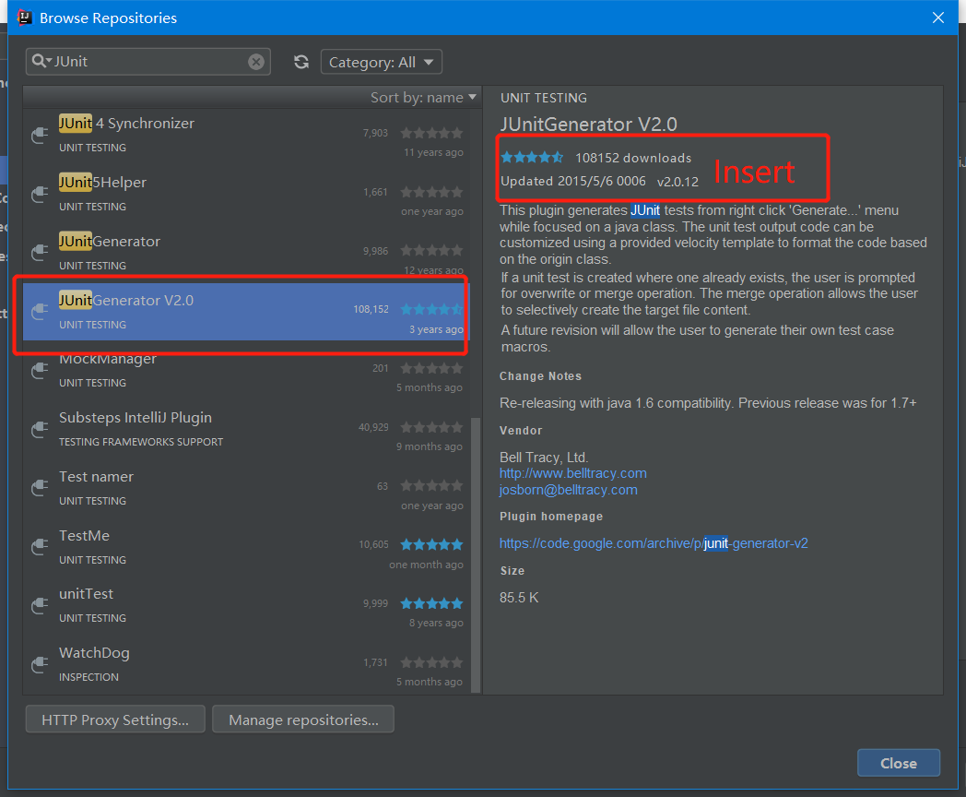Select the JUnitGenerator 12 years ago plugin
966x797 pixels.
click(x=246, y=253)
